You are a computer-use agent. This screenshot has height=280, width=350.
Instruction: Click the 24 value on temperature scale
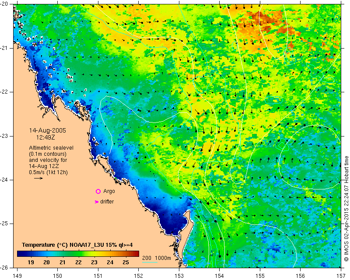[x=110, y=262]
